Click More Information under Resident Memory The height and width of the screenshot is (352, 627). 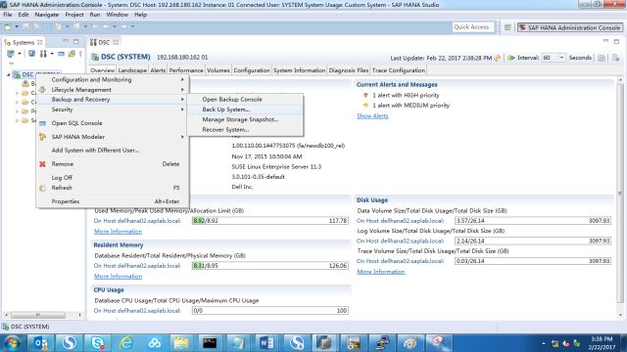click(118, 276)
